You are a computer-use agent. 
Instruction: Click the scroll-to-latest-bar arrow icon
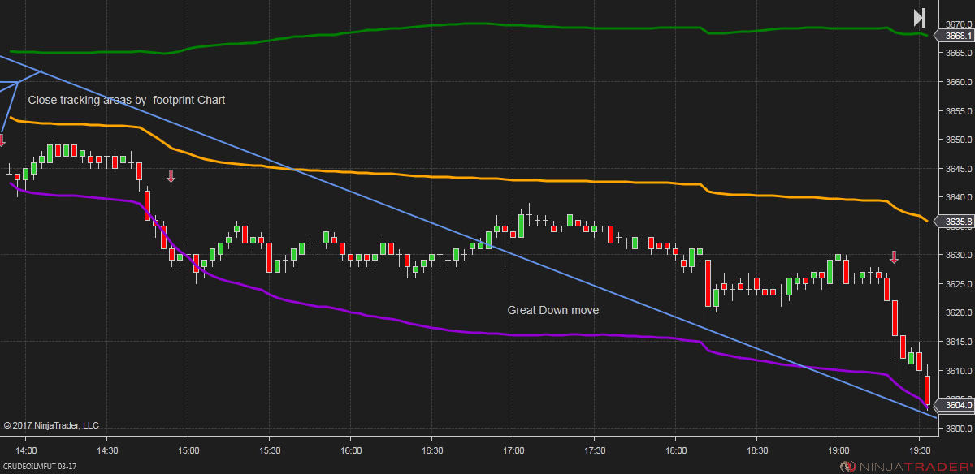coord(919,18)
